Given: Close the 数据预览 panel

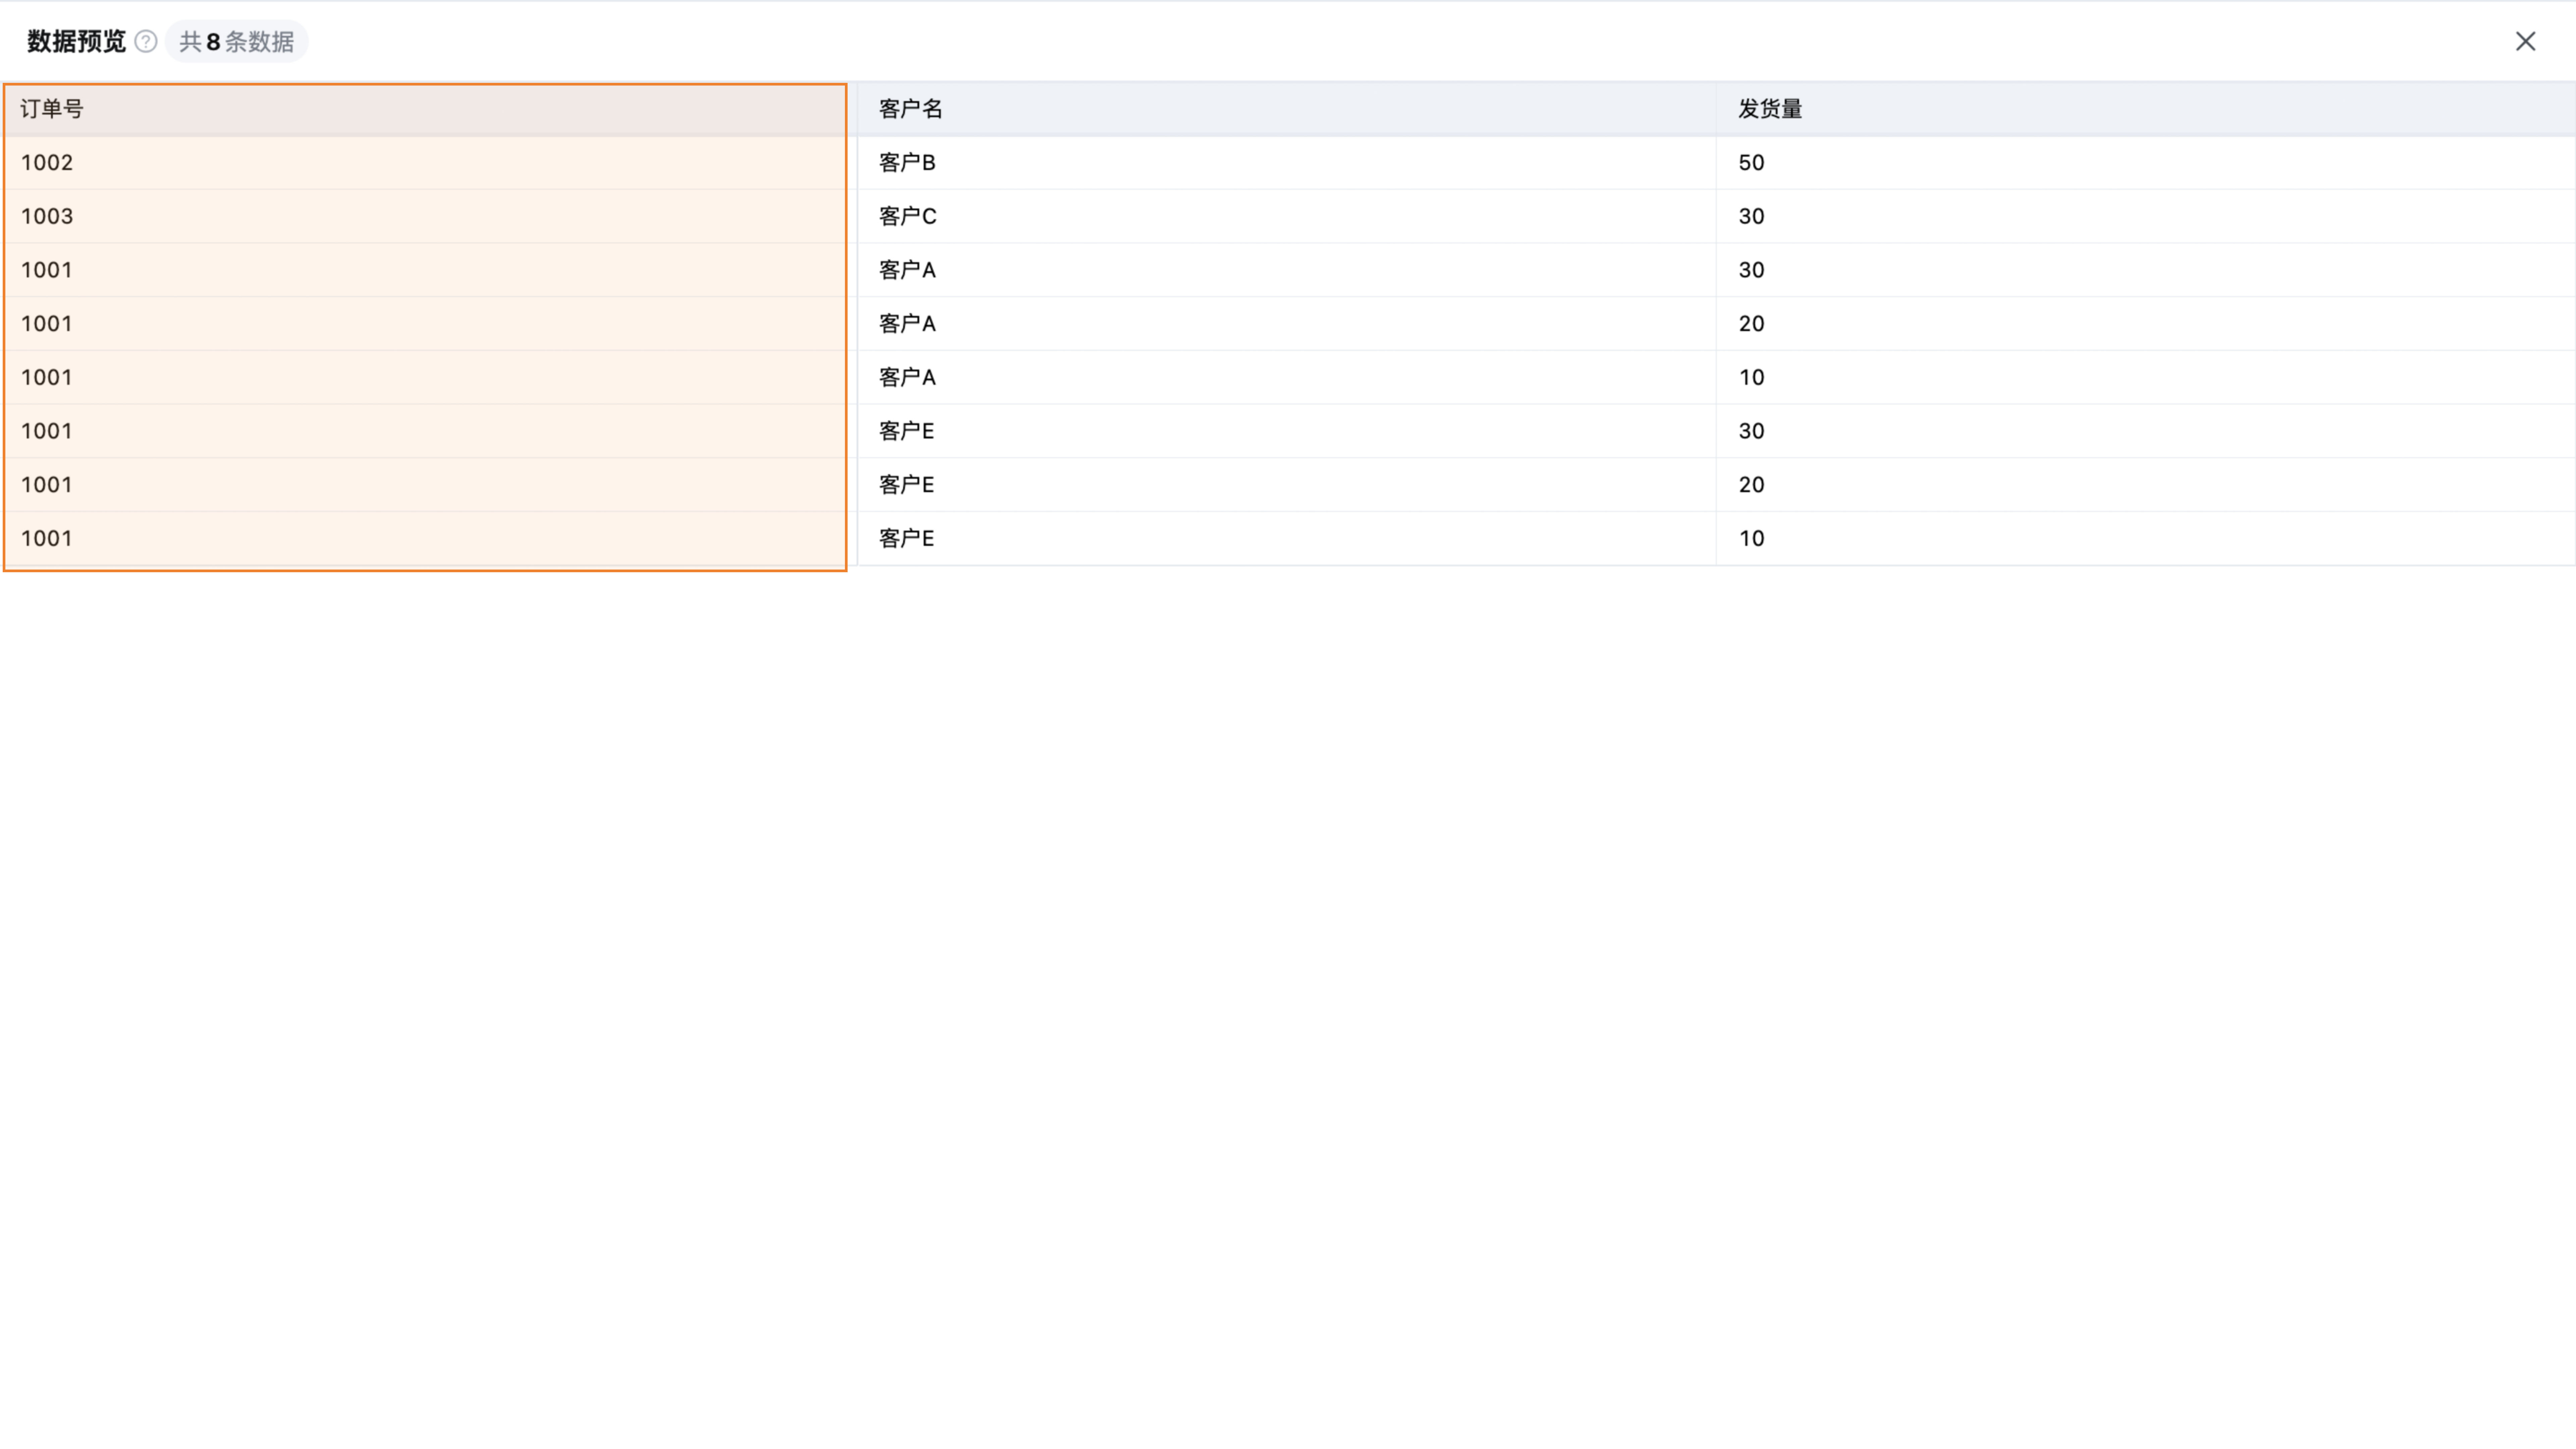Looking at the screenshot, I should pos(2525,41).
